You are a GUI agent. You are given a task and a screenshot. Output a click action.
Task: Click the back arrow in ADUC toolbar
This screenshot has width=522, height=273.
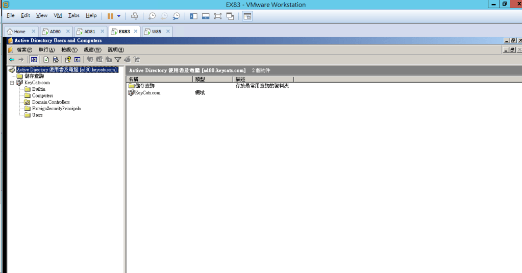pyautogui.click(x=12, y=59)
